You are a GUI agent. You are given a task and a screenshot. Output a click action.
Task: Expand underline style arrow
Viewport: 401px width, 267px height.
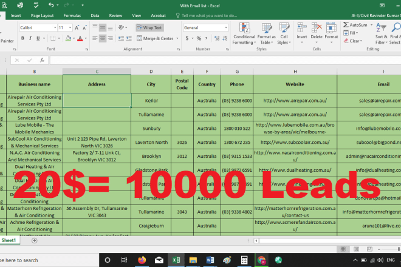[44, 38]
